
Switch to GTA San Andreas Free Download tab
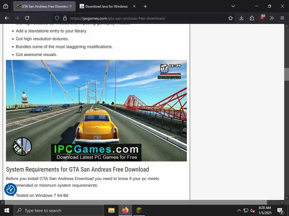44,6
